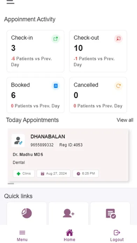This screenshot has height=243, width=137.
Task: Click the appointment carousel scroll indicator
Action: (x=11, y=184)
